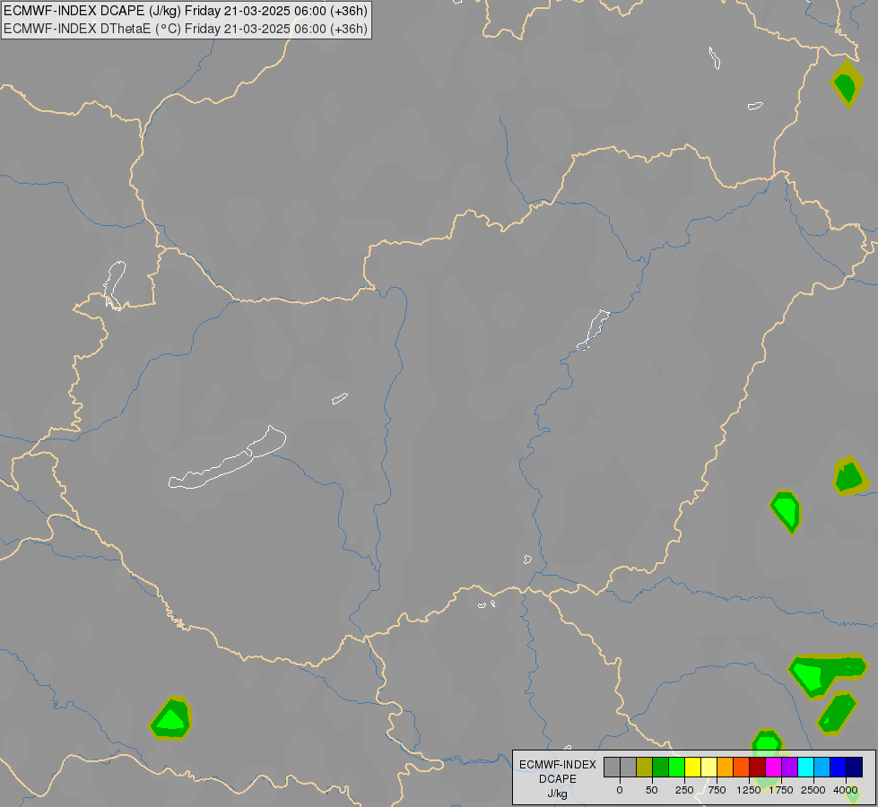Pick the magenta legend swatch
Viewport: 878px width, 807px height.
[773, 767]
